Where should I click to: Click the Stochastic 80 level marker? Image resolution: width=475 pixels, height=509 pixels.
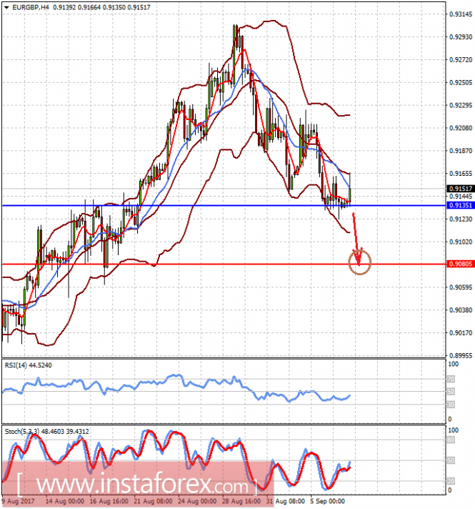(x=451, y=440)
